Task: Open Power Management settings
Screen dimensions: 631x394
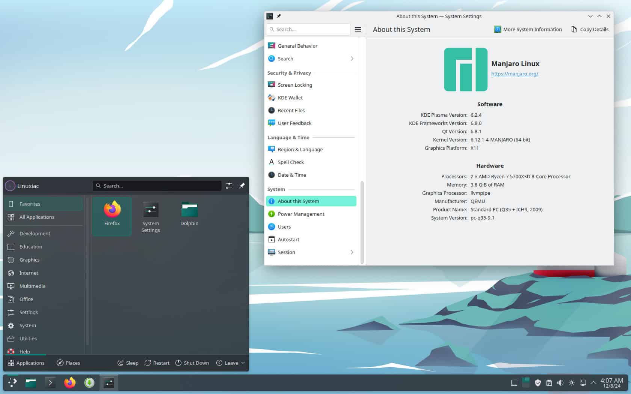Action: [x=301, y=214]
